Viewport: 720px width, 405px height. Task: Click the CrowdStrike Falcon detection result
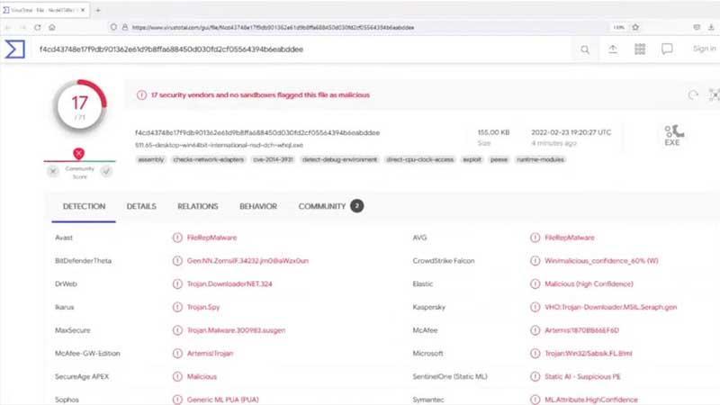[601, 261]
